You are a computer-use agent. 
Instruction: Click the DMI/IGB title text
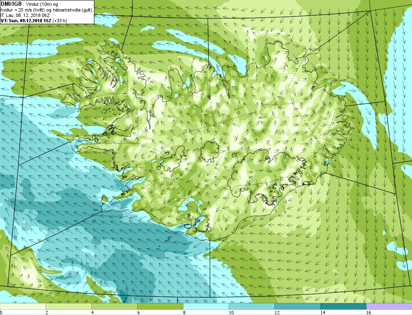11,4
